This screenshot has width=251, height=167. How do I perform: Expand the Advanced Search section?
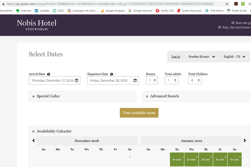coord(196,96)
